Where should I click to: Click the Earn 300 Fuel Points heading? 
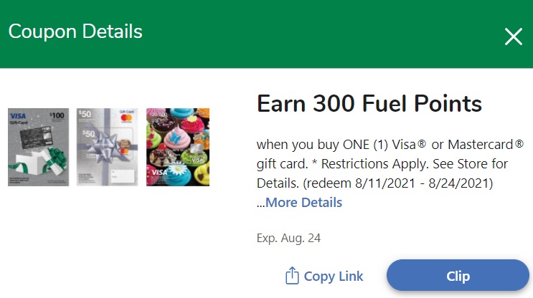pos(369,103)
